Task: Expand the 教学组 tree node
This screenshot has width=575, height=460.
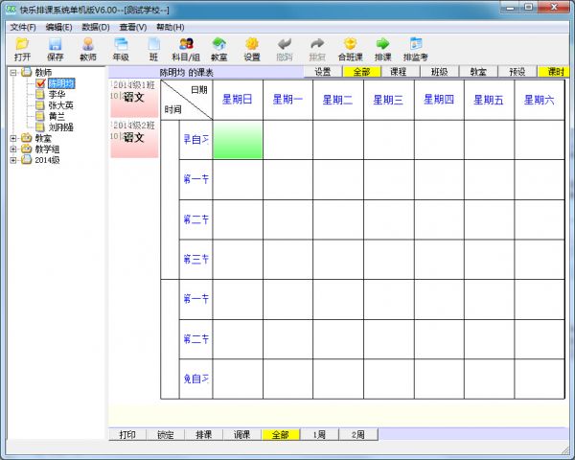Action: point(13,149)
